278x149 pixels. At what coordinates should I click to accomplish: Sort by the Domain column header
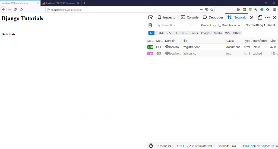(172, 41)
